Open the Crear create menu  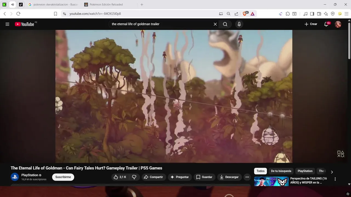311,24
